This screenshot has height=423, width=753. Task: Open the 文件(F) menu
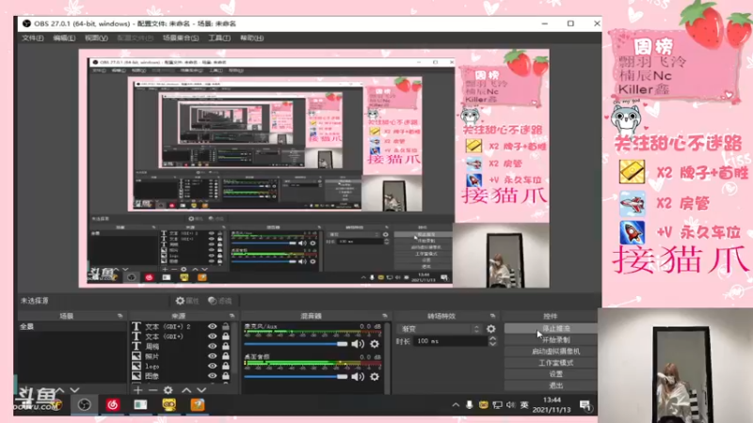pyautogui.click(x=32, y=38)
